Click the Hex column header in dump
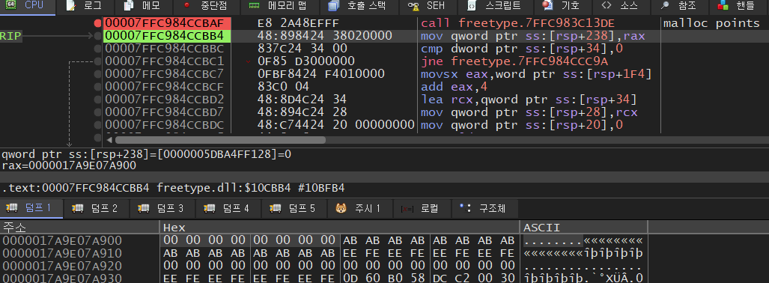Image resolution: width=769 pixels, height=283 pixels. (x=340, y=227)
